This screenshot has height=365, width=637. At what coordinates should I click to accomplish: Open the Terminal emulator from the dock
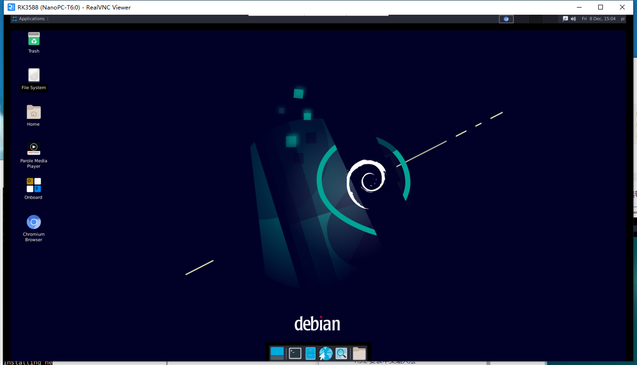[x=295, y=353]
